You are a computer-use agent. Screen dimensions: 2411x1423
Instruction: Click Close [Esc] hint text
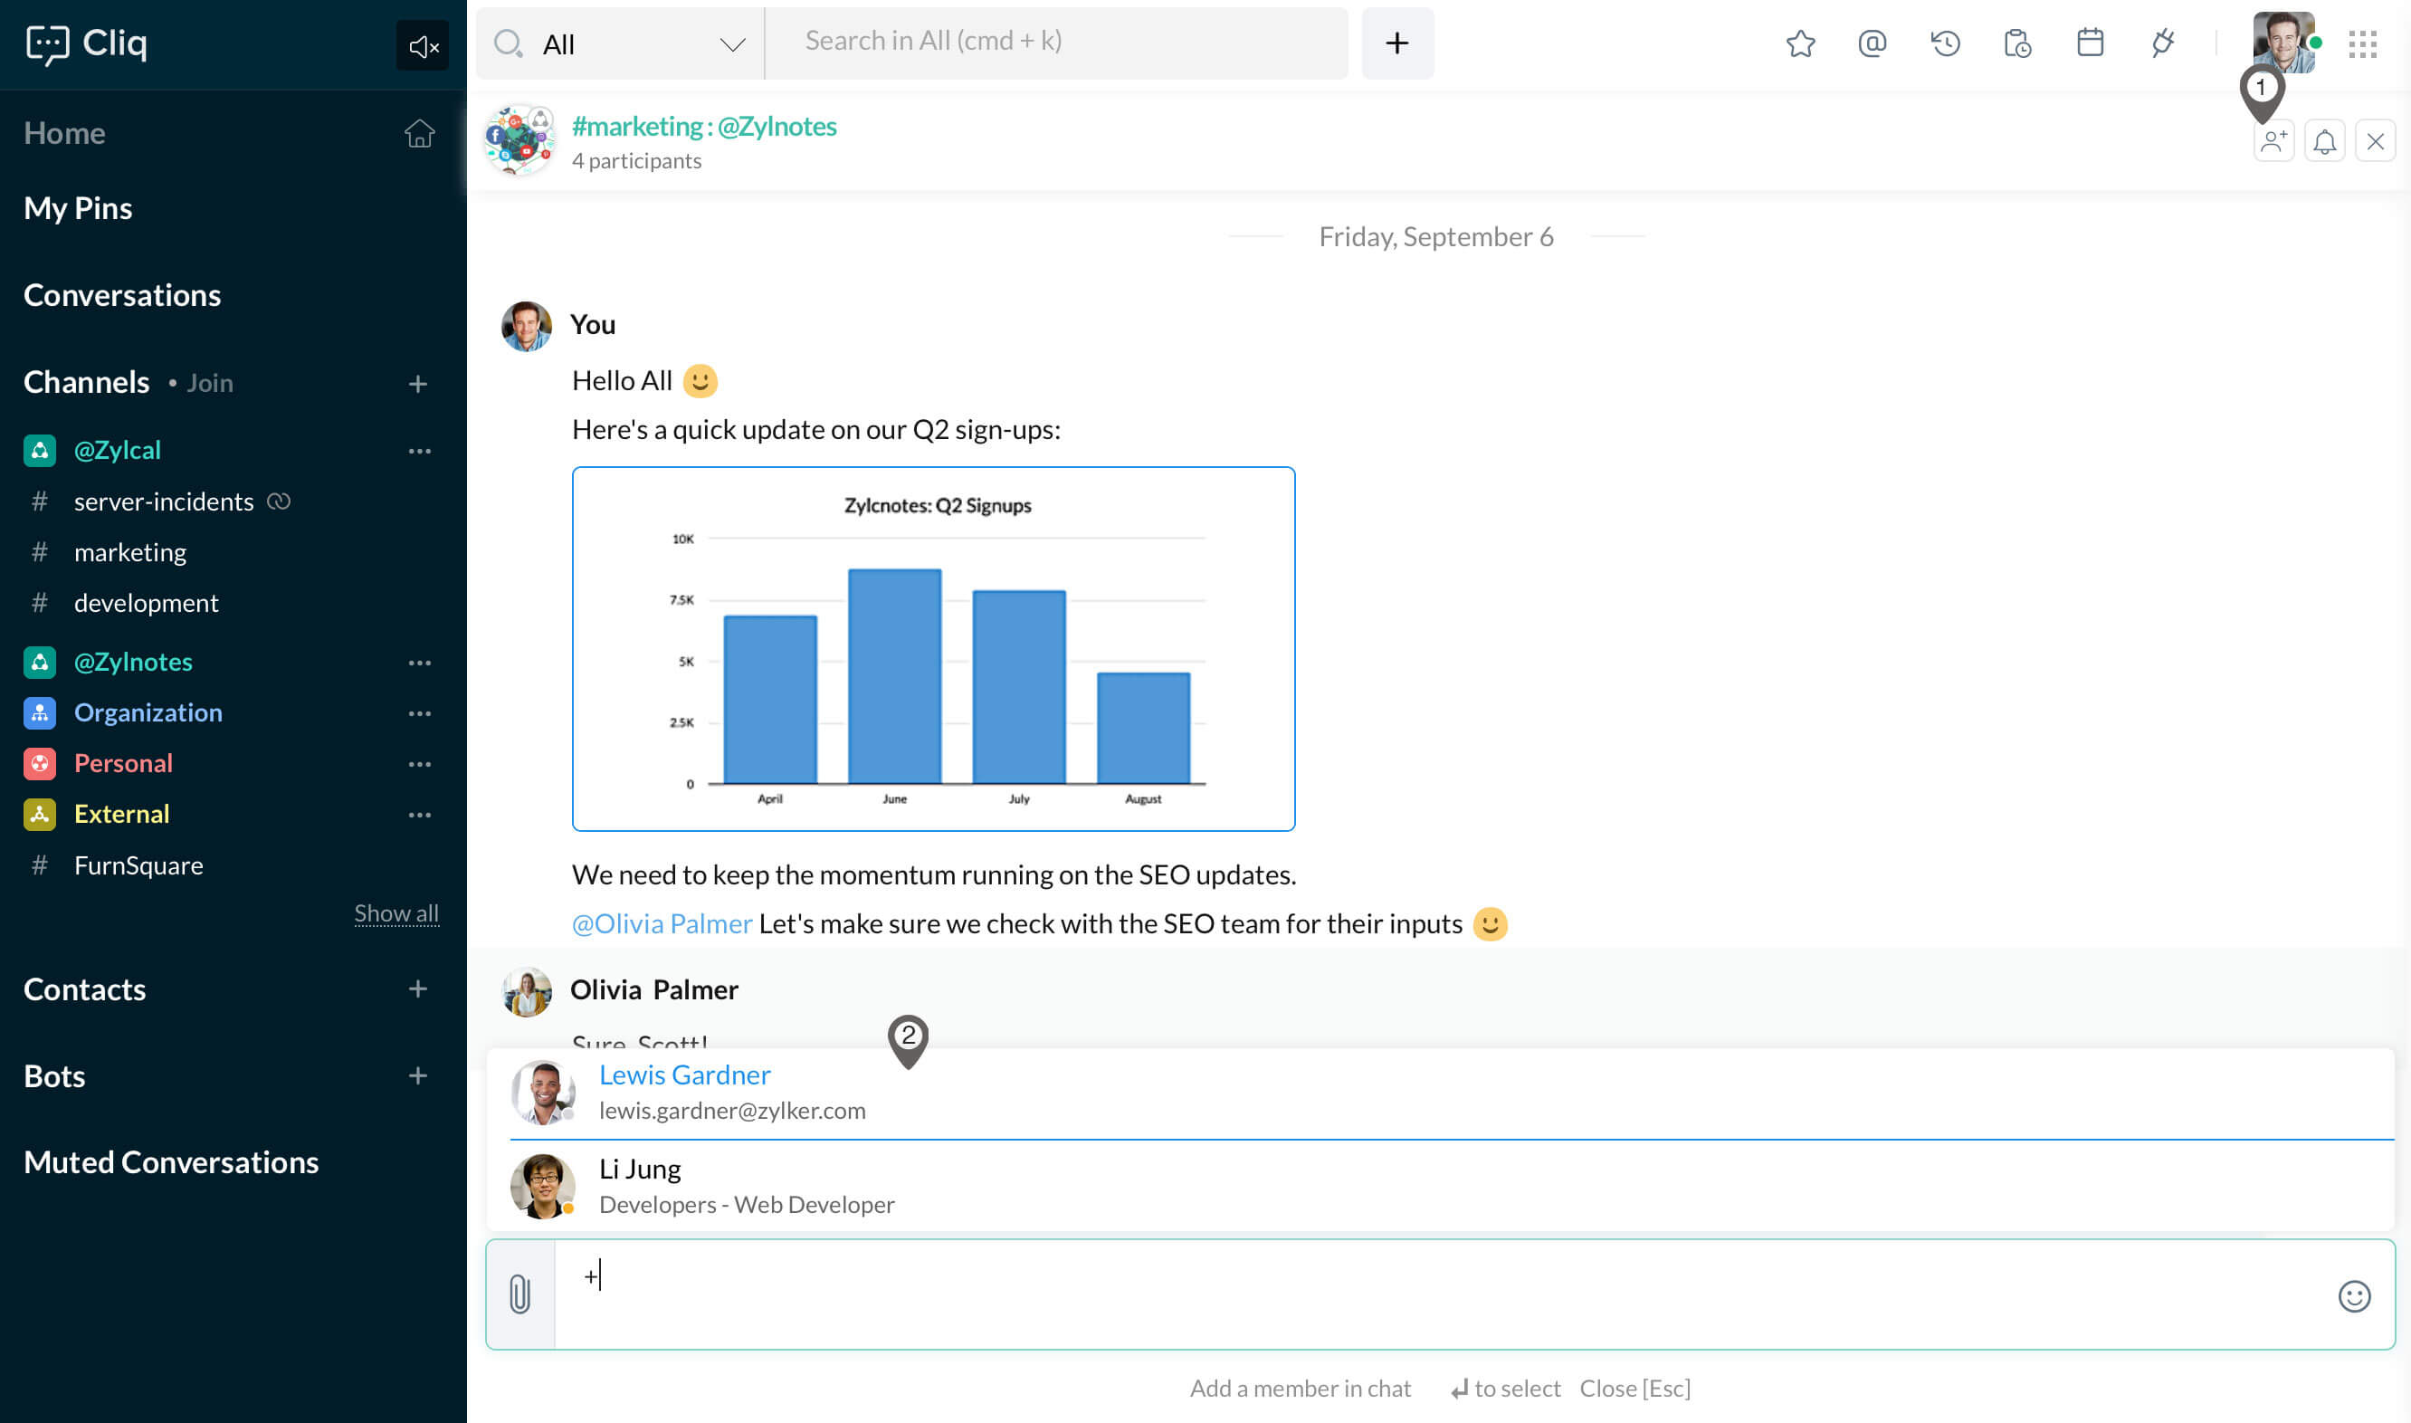click(1634, 1389)
